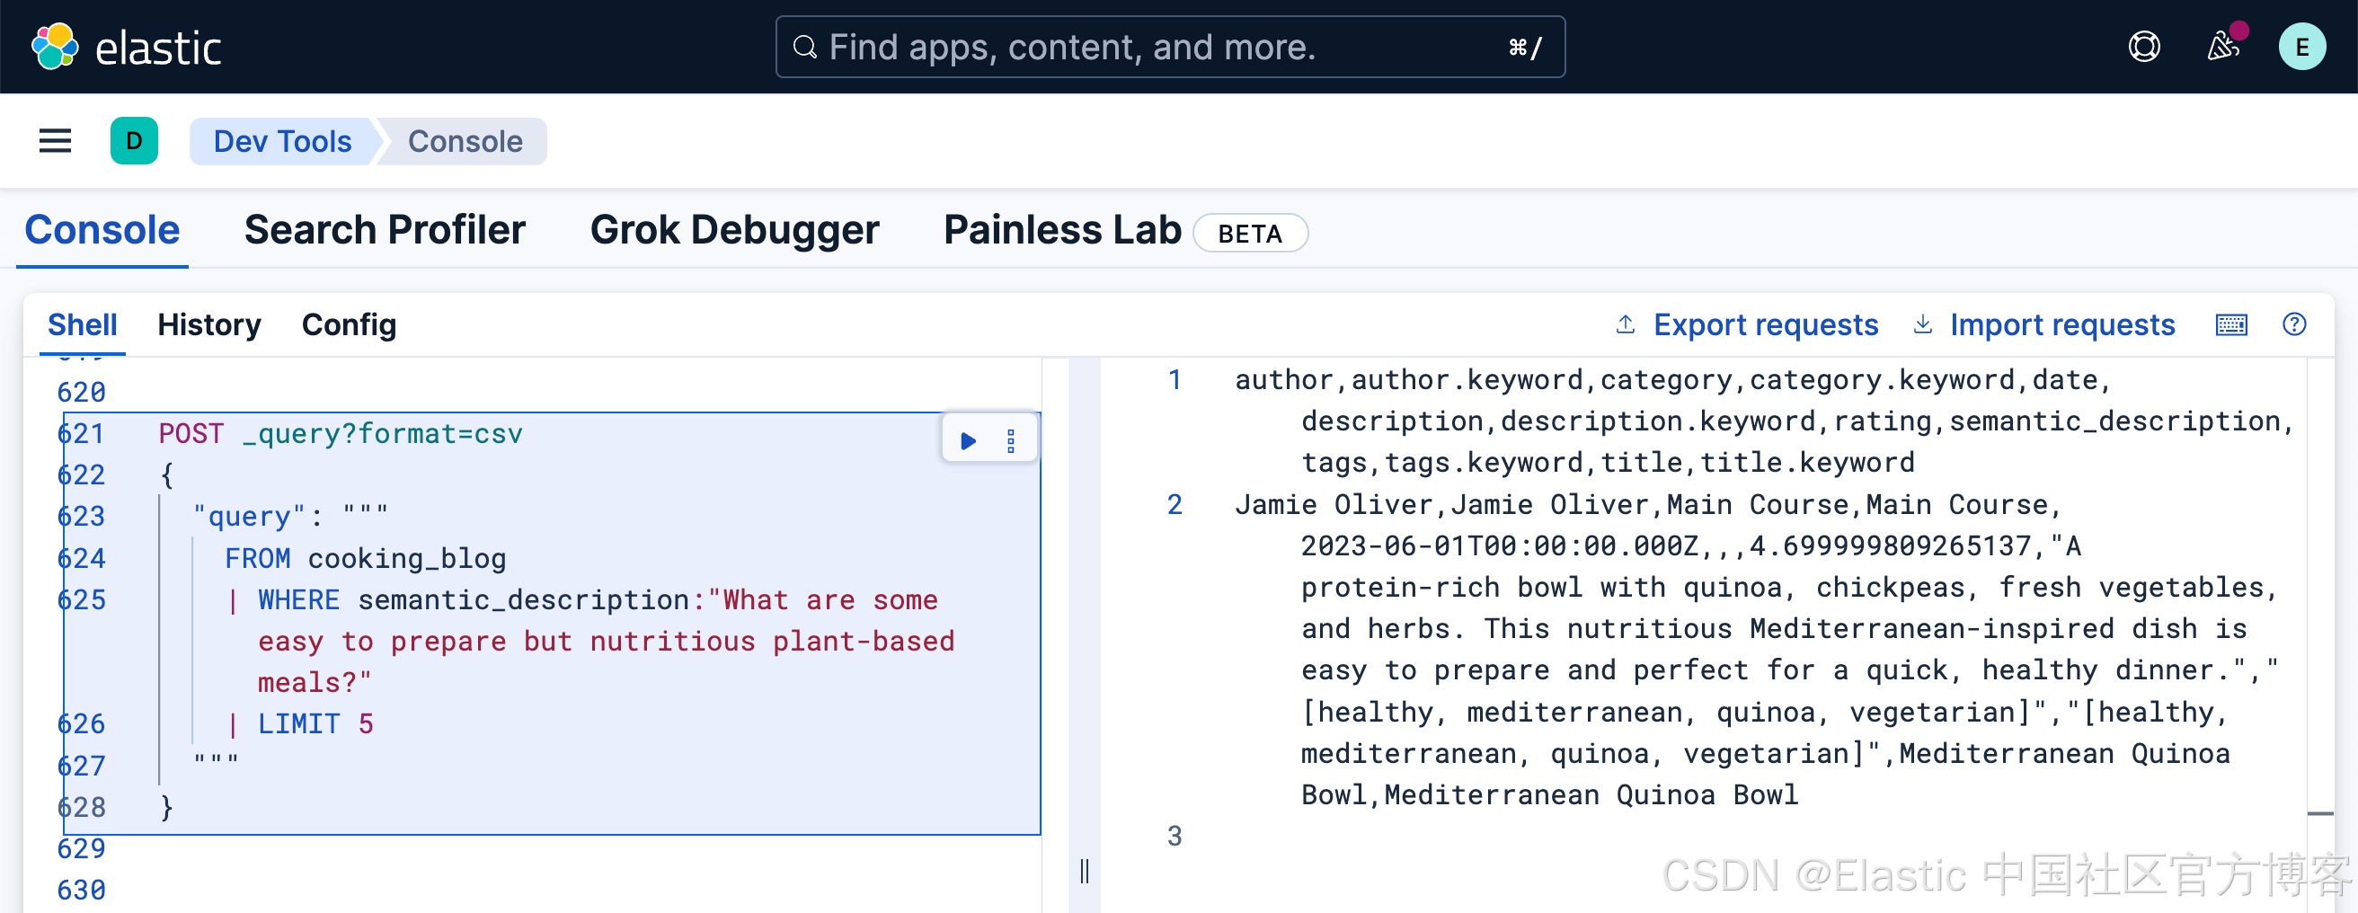Click output line number 2
2358x913 pixels.
coord(1175,505)
